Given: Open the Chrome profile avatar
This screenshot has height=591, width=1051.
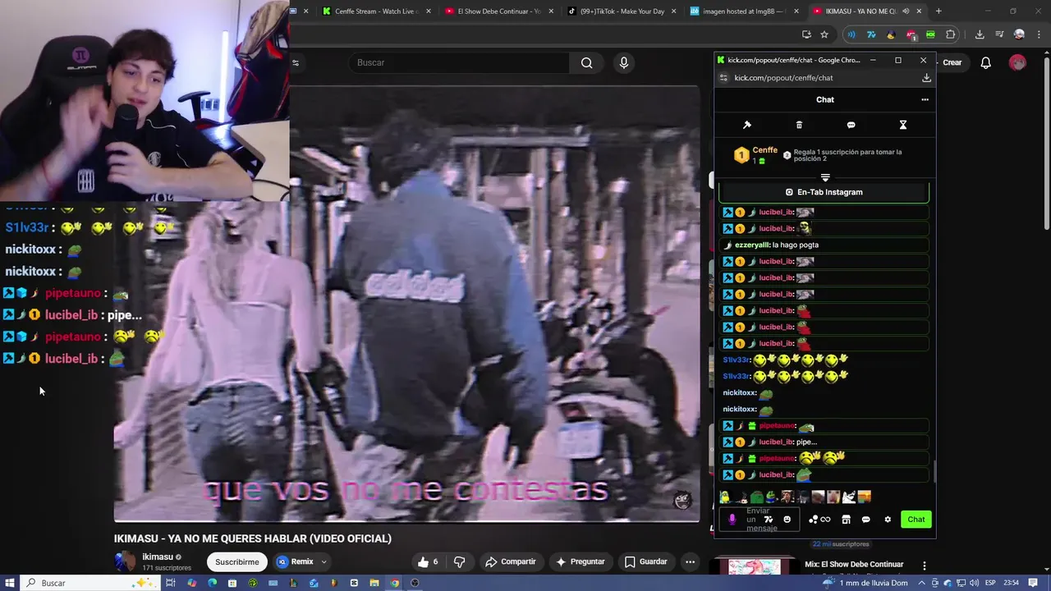Looking at the screenshot, I should pyautogui.click(x=1019, y=34).
